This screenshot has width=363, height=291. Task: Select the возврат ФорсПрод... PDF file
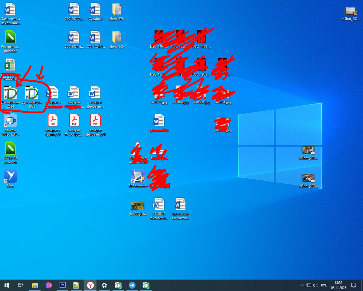(x=74, y=125)
